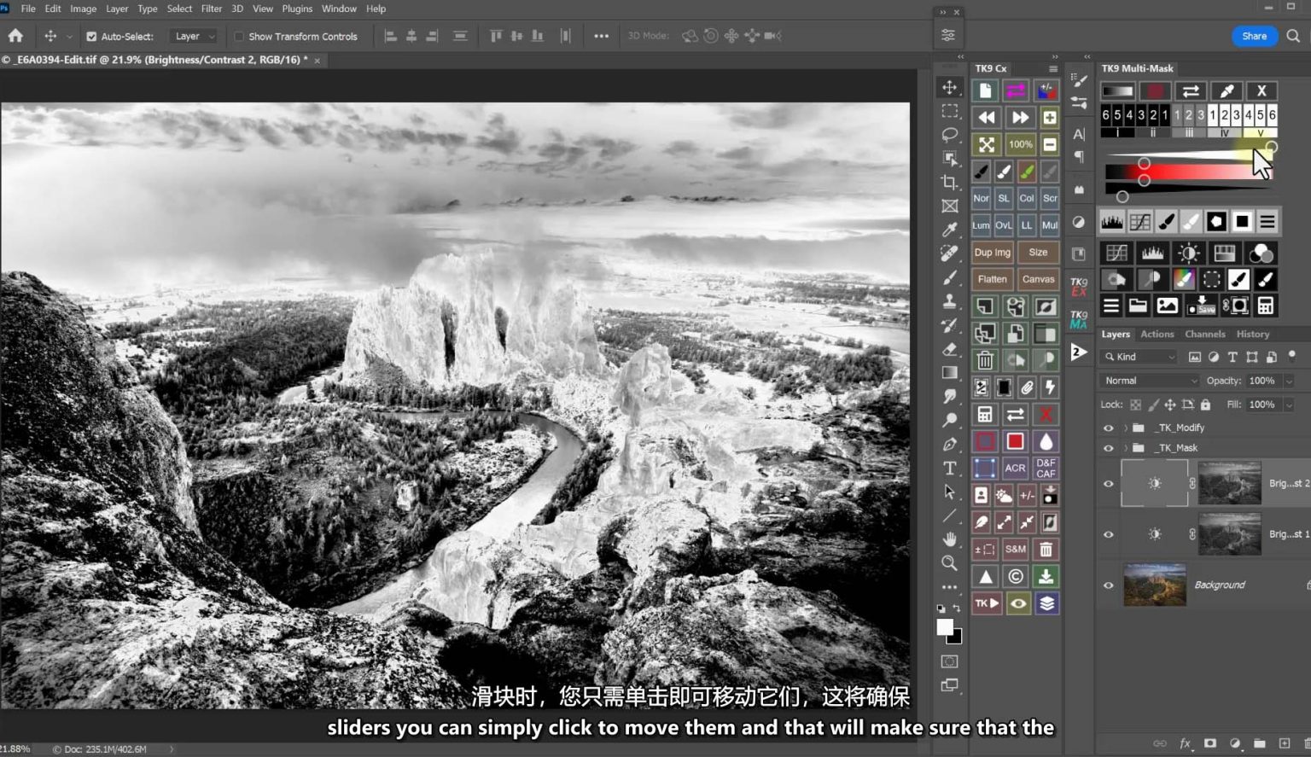Uncheck the Auto-Select checkbox
Screen dimensions: 1311x757
pyautogui.click(x=91, y=37)
